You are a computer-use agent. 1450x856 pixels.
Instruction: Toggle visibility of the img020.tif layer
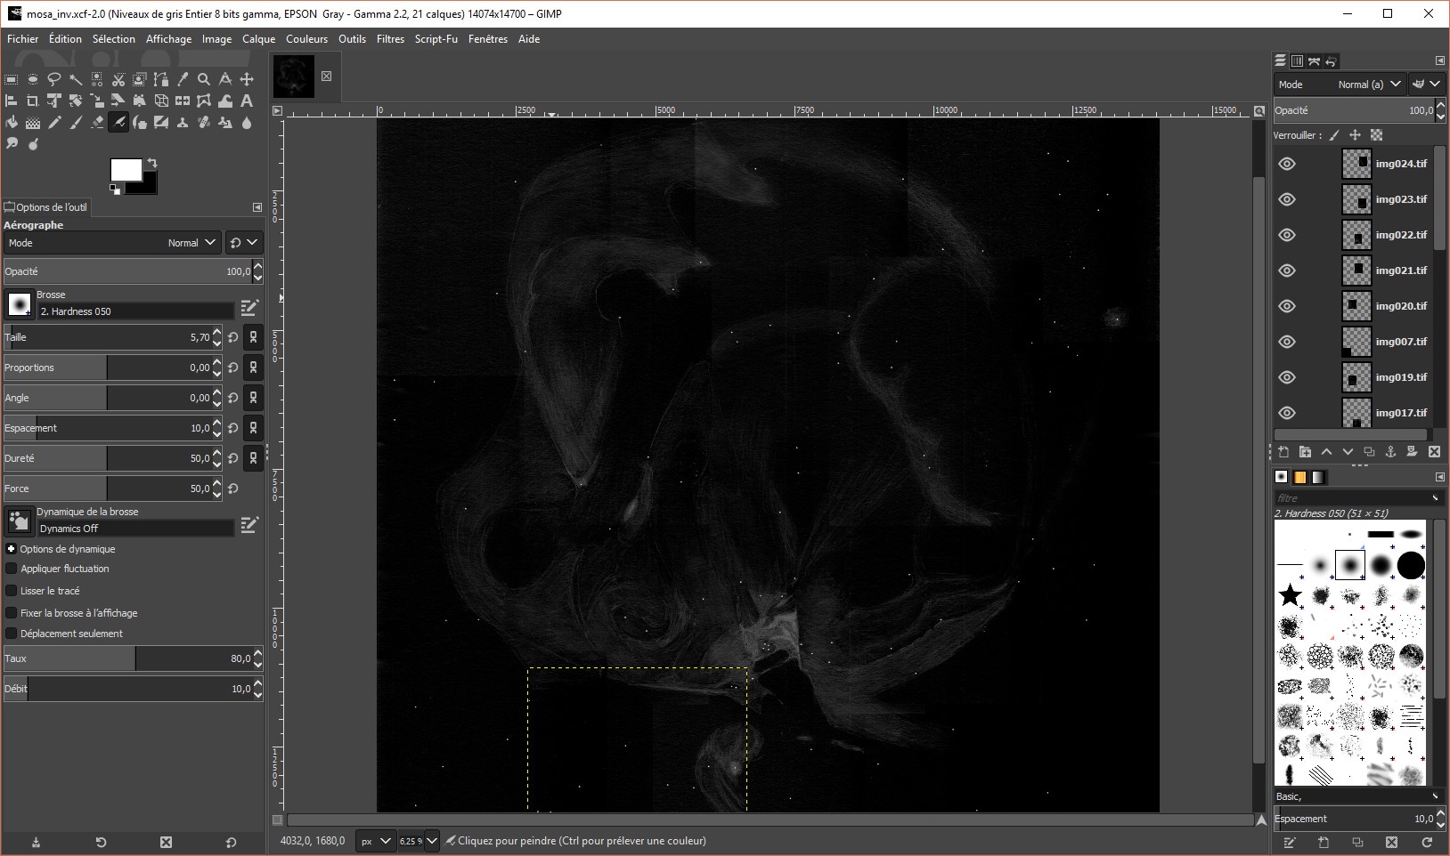pyautogui.click(x=1287, y=306)
